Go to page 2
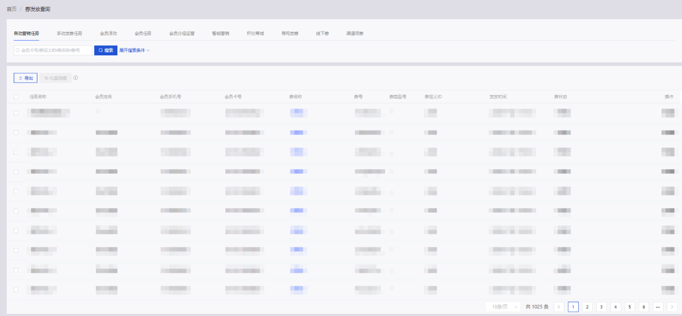The width and height of the screenshot is (682, 316). click(x=587, y=307)
